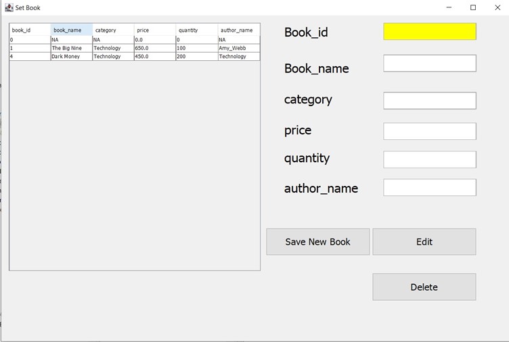Click the Edit button
Image resolution: width=509 pixels, height=342 pixels.
pos(424,242)
